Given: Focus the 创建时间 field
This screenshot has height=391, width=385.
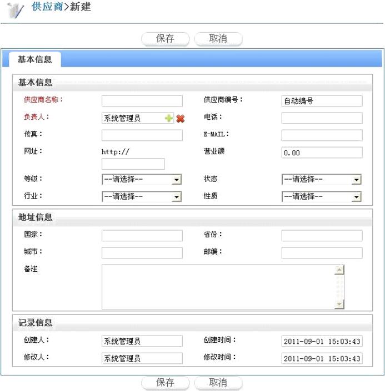Looking at the screenshot, I should (x=322, y=341).
